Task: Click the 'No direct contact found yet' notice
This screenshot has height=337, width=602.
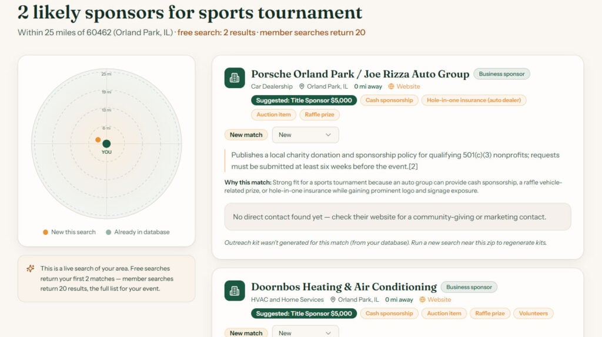Action: (398, 217)
